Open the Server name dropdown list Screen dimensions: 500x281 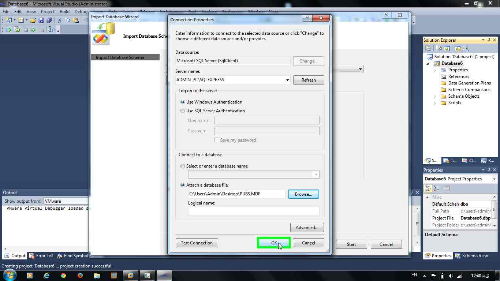(287, 80)
